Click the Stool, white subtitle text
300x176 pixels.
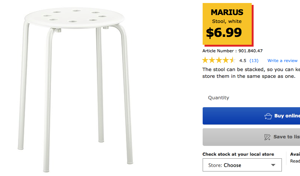pyautogui.click(x=227, y=21)
